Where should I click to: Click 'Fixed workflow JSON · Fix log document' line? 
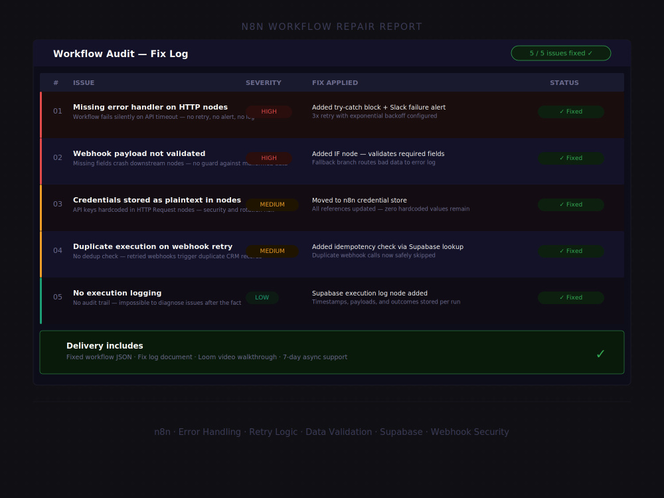(x=207, y=357)
